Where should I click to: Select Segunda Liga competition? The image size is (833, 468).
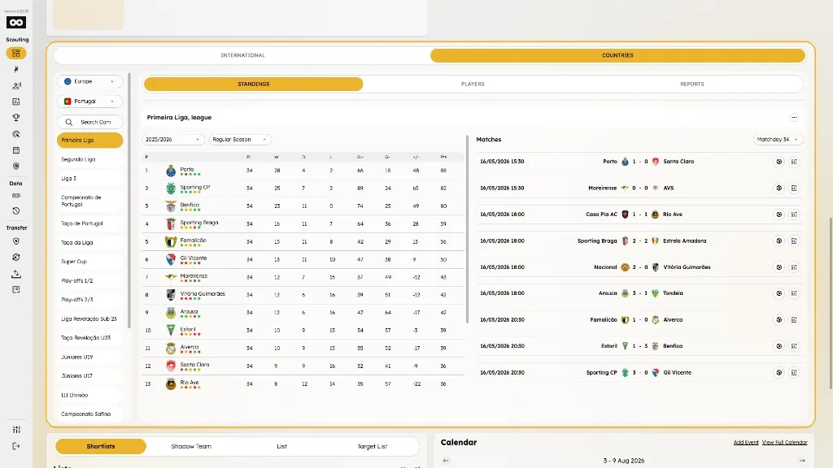pos(89,159)
